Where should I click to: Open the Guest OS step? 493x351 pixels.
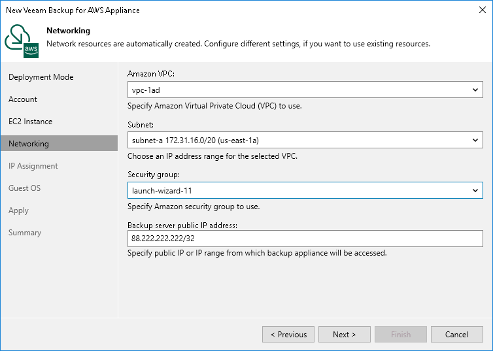pyautogui.click(x=25, y=188)
